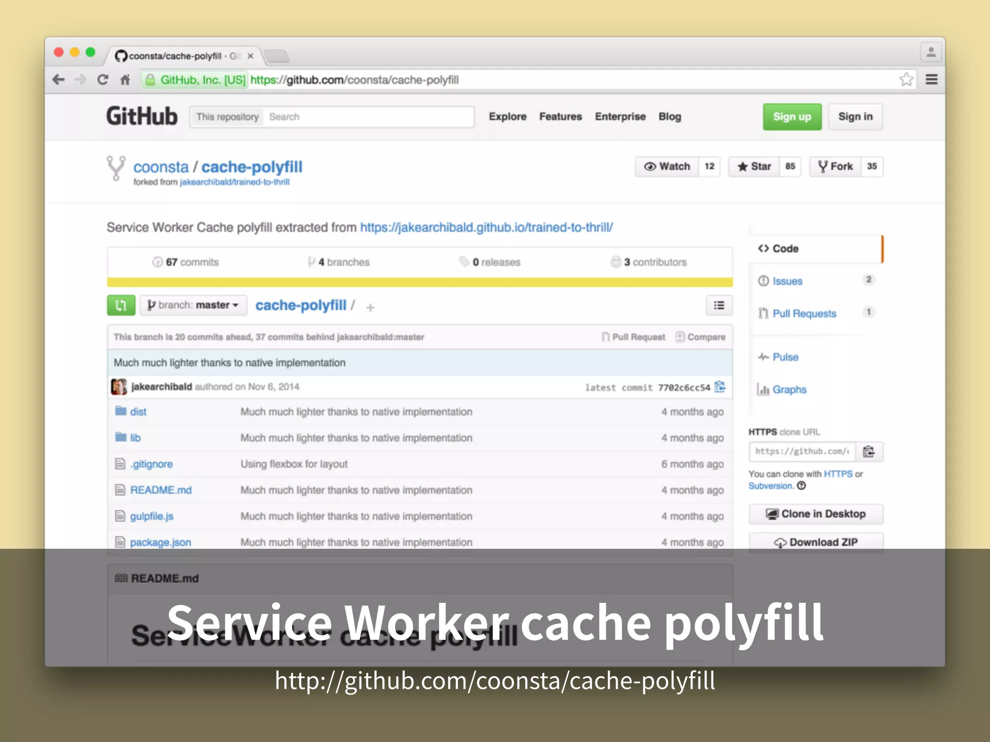Image resolution: width=990 pixels, height=742 pixels.
Task: Star the cache-polyfill repository
Action: pos(754,167)
